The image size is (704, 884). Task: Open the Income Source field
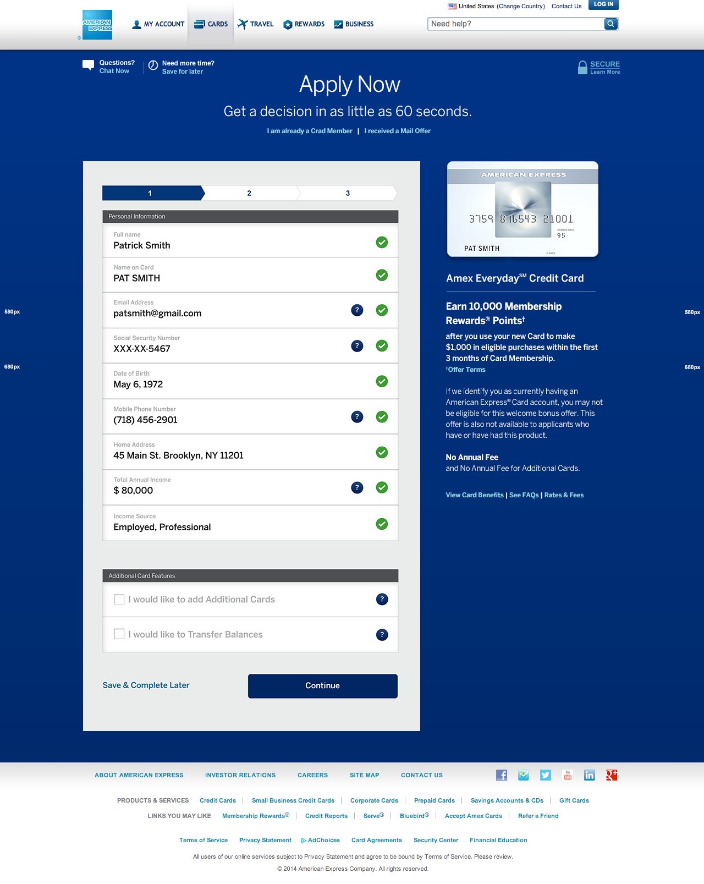(250, 523)
